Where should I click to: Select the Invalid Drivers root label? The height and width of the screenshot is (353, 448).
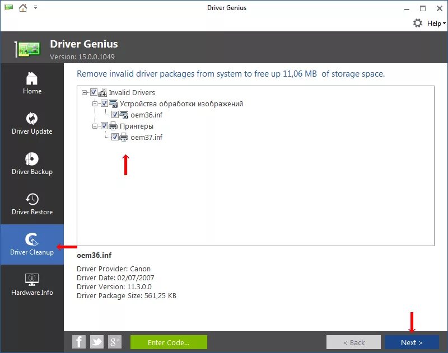132,92
